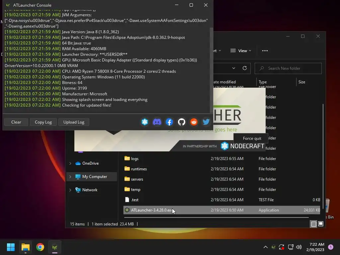Show hidden icons in the system tray
340x255 pixels.
click(265, 247)
